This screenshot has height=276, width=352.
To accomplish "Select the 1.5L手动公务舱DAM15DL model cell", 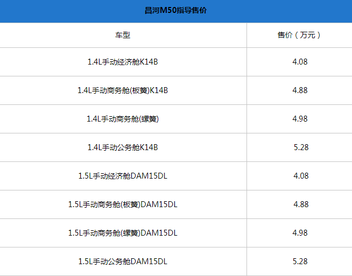I will 123,261.
